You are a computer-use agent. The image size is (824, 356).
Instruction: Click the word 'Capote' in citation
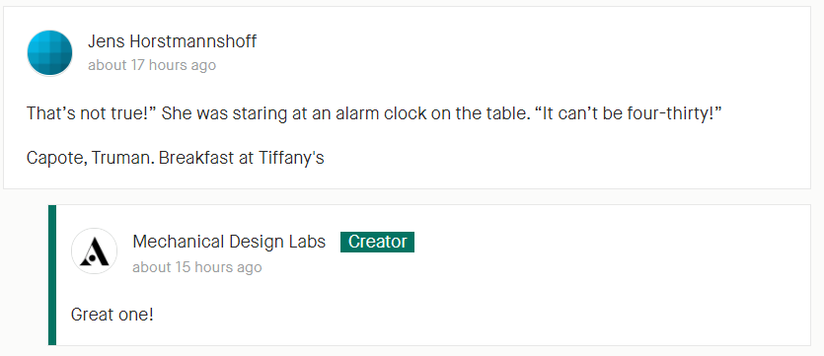(57, 158)
